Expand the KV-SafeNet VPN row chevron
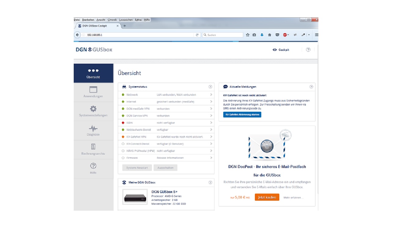The image size is (408, 229). (x=211, y=137)
